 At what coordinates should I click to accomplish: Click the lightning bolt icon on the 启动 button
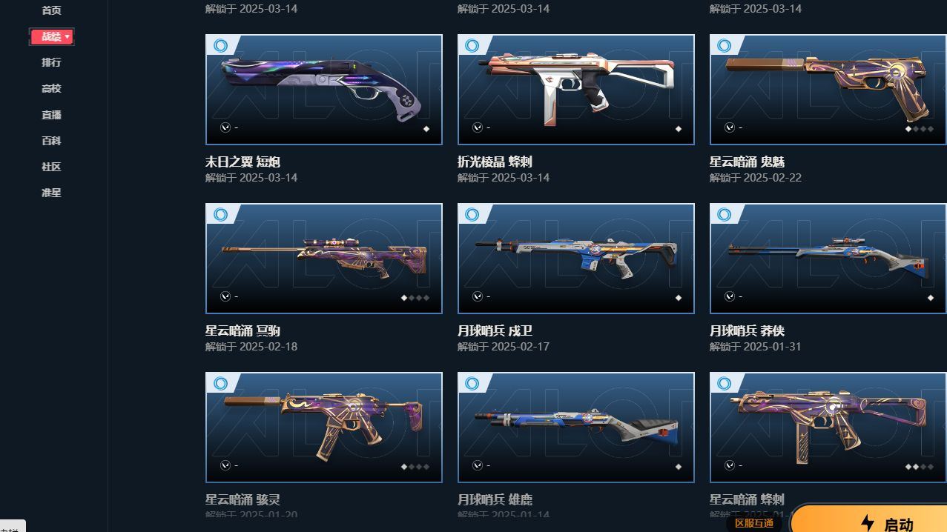(x=868, y=523)
